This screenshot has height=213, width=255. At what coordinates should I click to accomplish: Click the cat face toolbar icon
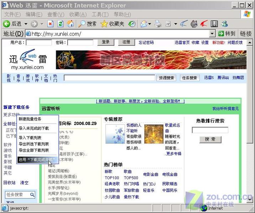[194, 24]
